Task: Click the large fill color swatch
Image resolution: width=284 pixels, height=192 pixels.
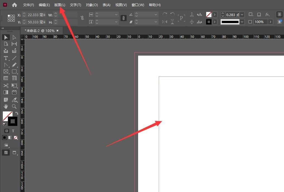Action: (7, 116)
